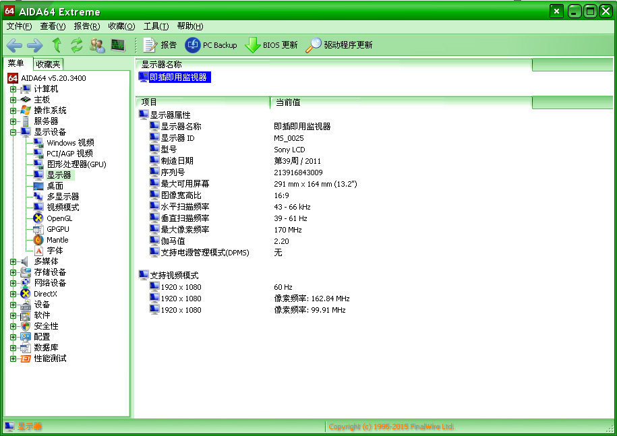Screen dimensions: 617x436
Task: Switch to the 收藏夹 tab
Action: pos(48,64)
